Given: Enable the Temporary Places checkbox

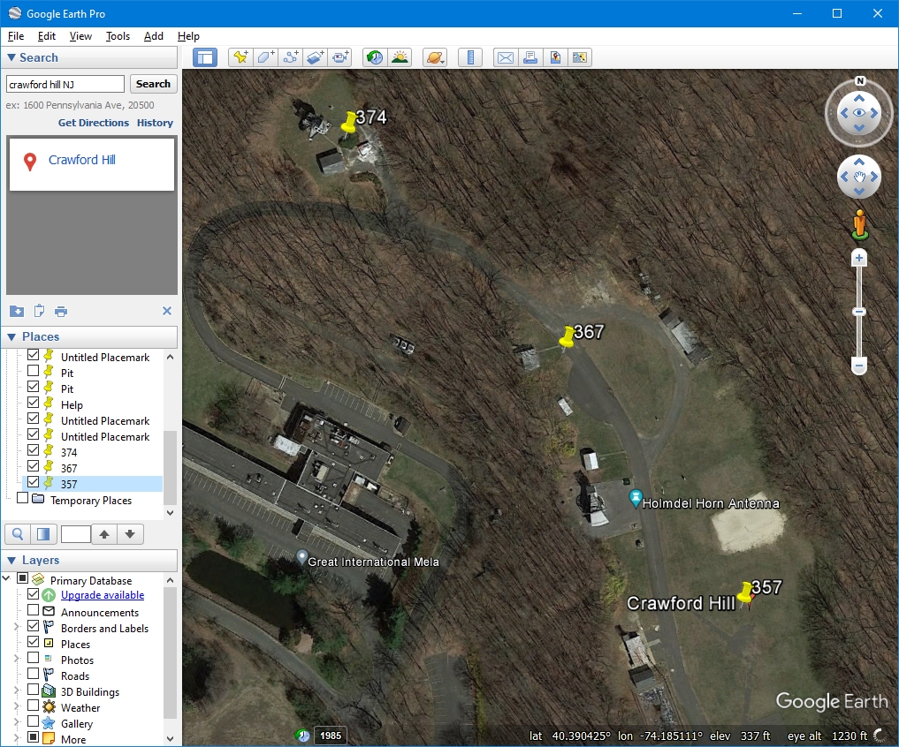Looking at the screenshot, I should tap(22, 498).
